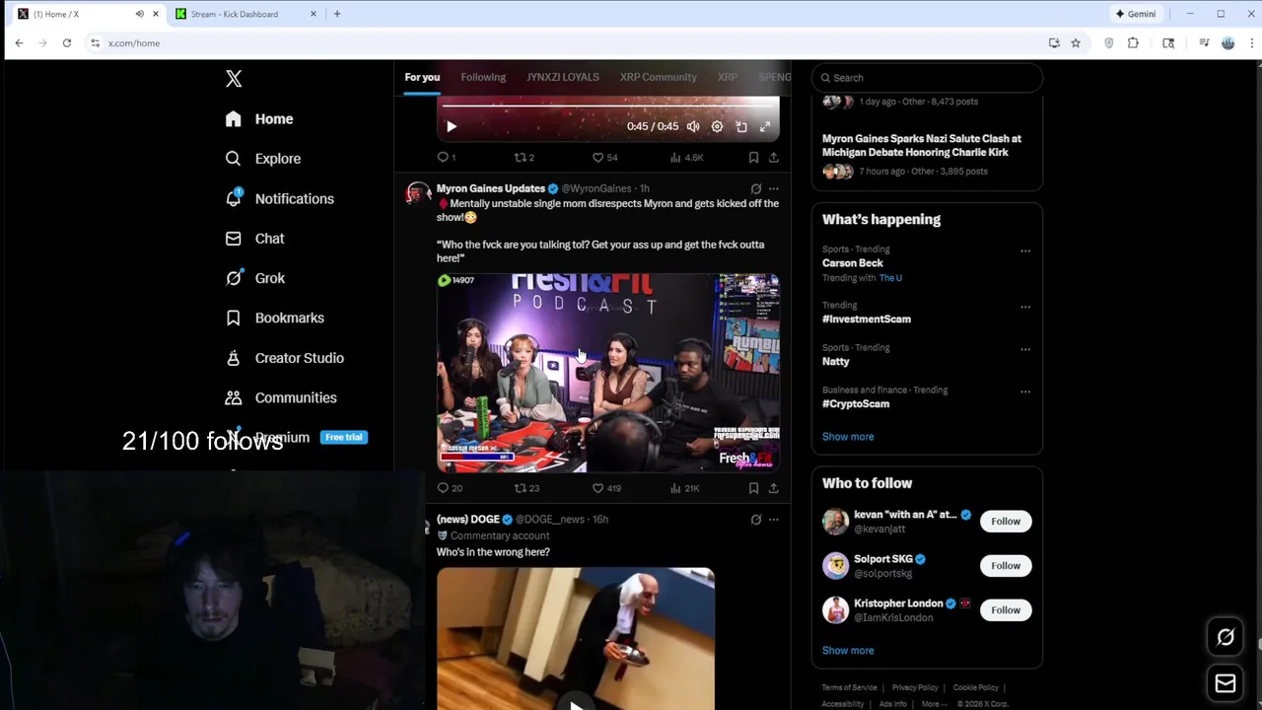Repost the top post with 2 reposts
The width and height of the screenshot is (1262, 710).
point(524,157)
